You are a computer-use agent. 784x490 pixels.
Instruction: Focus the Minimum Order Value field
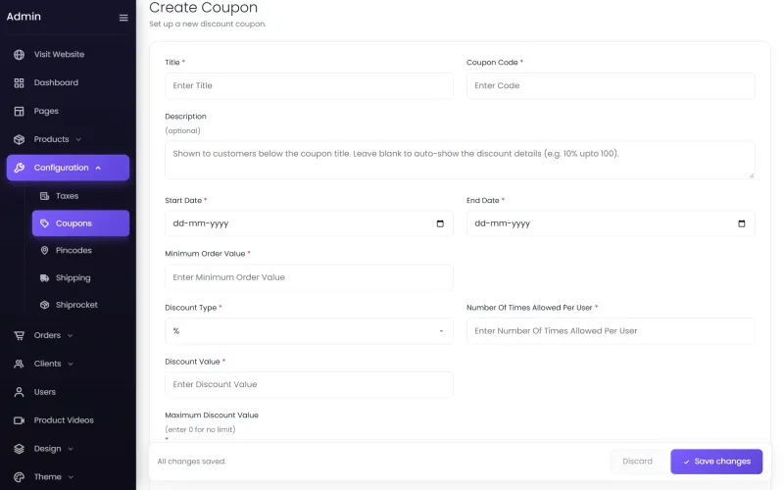[x=309, y=277]
